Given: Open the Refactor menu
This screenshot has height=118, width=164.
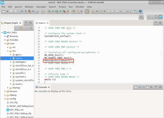Looking at the screenshot, I should tap(29, 7).
